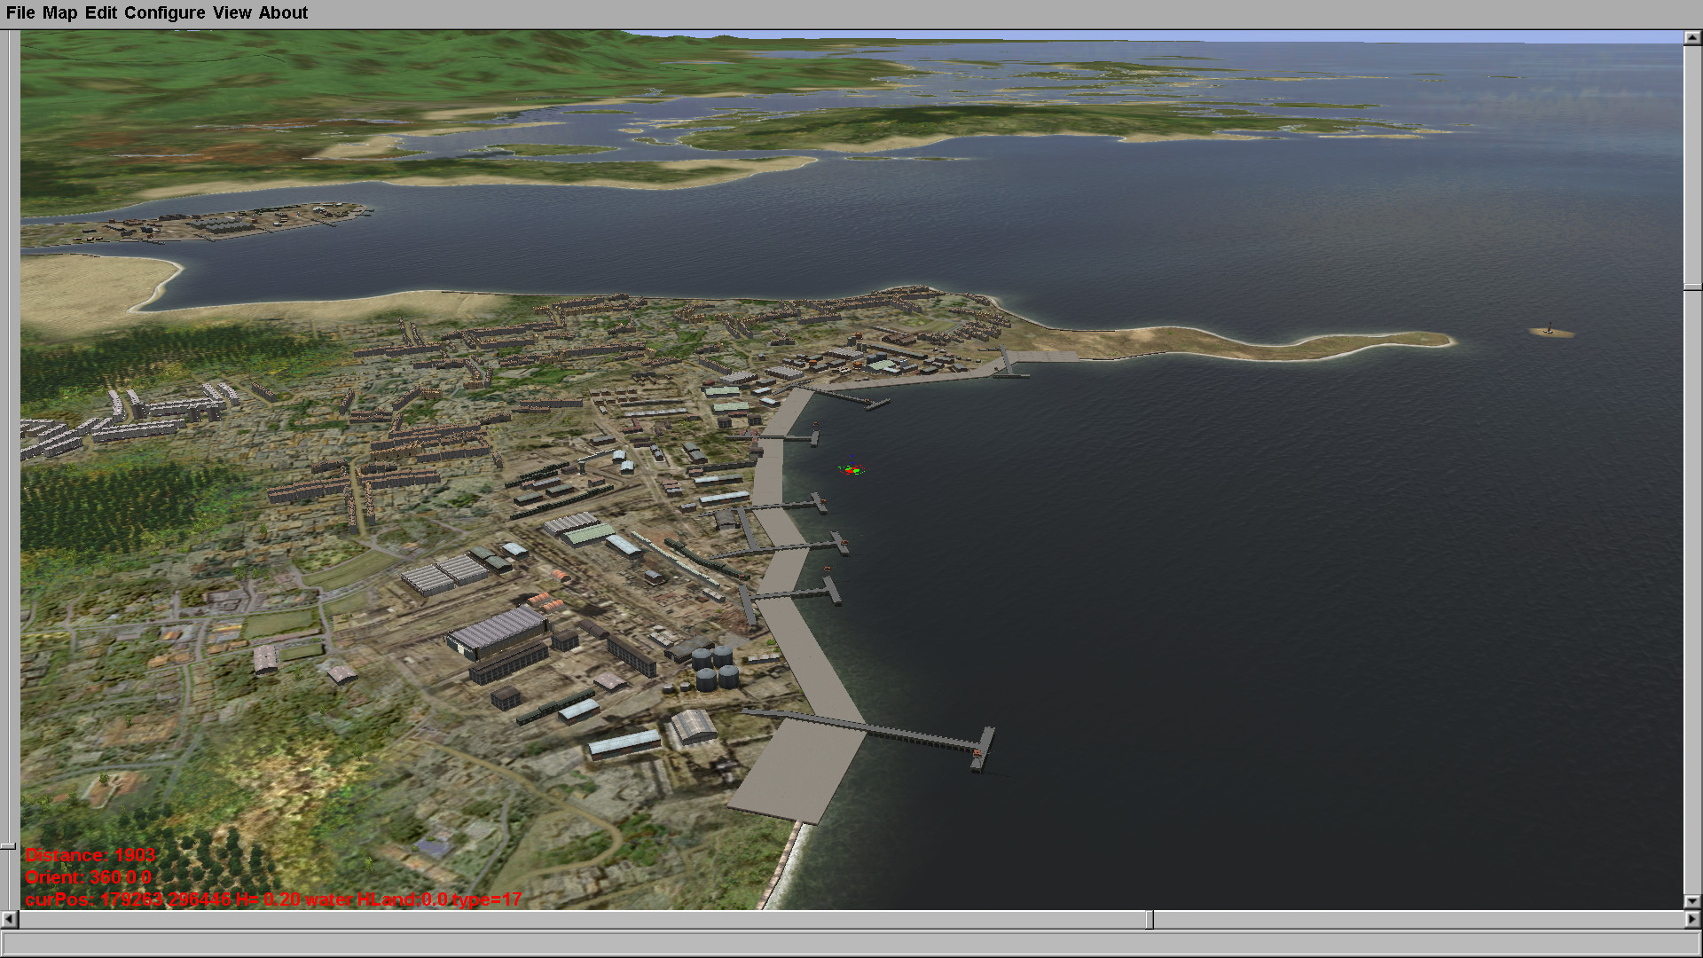Click the up arrow on right scrollbar
This screenshot has height=958, width=1703.
click(x=1692, y=37)
